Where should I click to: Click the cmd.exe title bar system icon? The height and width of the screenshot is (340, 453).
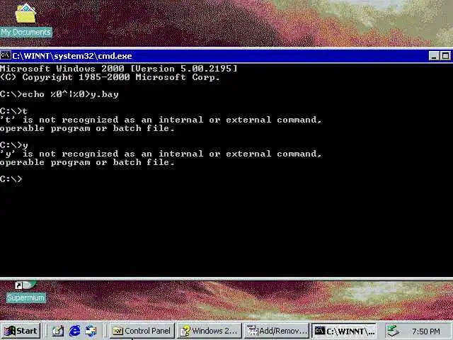point(5,55)
